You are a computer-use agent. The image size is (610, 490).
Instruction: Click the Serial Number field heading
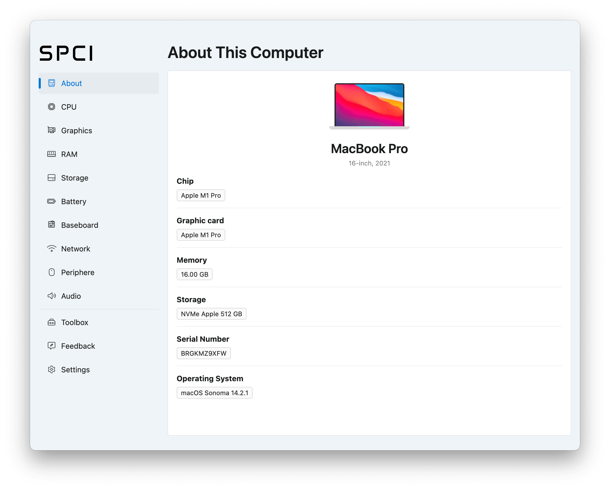coord(203,339)
